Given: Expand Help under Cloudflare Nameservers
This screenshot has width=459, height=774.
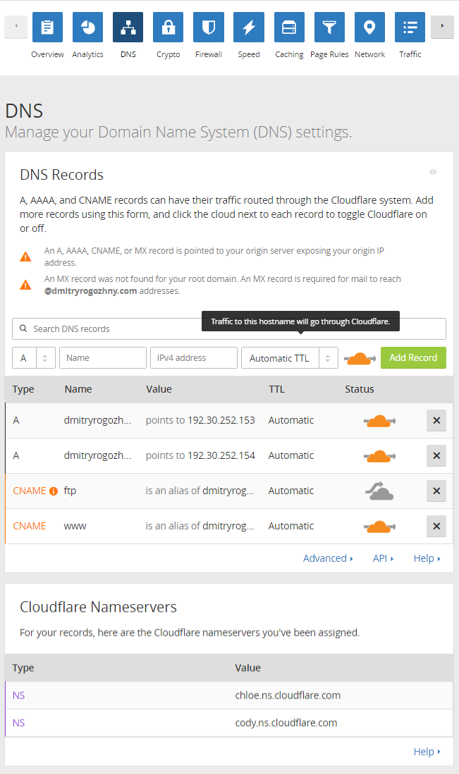Looking at the screenshot, I should [x=427, y=751].
